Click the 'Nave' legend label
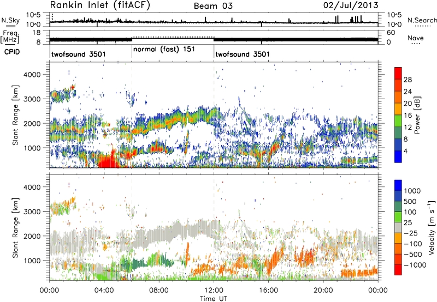 coord(416,38)
